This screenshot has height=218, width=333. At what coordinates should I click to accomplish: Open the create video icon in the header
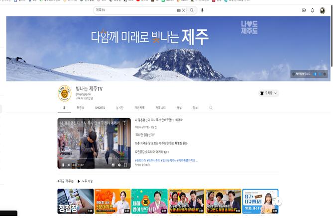pyautogui.click(x=304, y=10)
